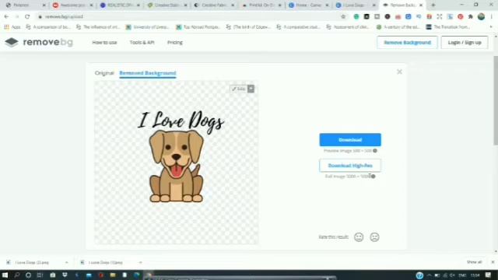498x280 pixels.
Task: Expand options for I Love Dogs (1).png download
Action: tap(140, 263)
